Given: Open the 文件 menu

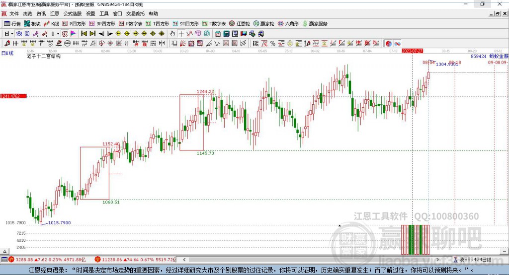Looking at the screenshot, I should pos(14,13).
